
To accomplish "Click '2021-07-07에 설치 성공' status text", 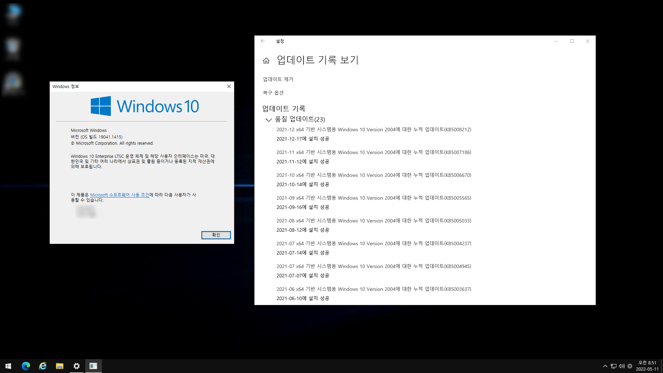I will tap(302, 276).
